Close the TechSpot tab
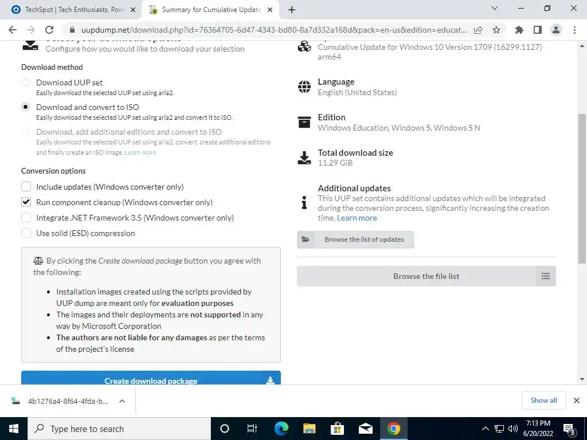 pyautogui.click(x=133, y=10)
